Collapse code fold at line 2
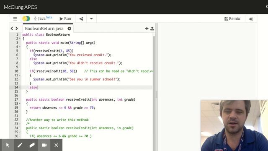Viewport: 268px width, 151px height. pyautogui.click(x=20, y=39)
